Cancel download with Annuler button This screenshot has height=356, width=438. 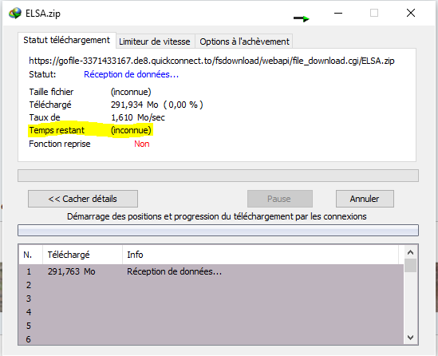tap(365, 199)
